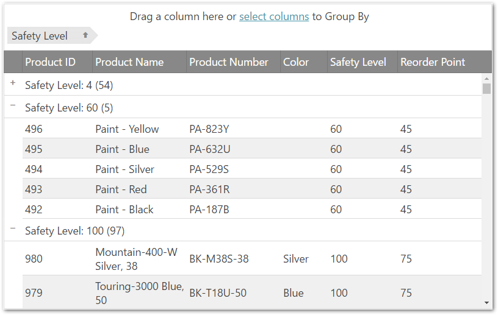Click product number PA-187B cell
The image size is (498, 315).
(x=209, y=210)
